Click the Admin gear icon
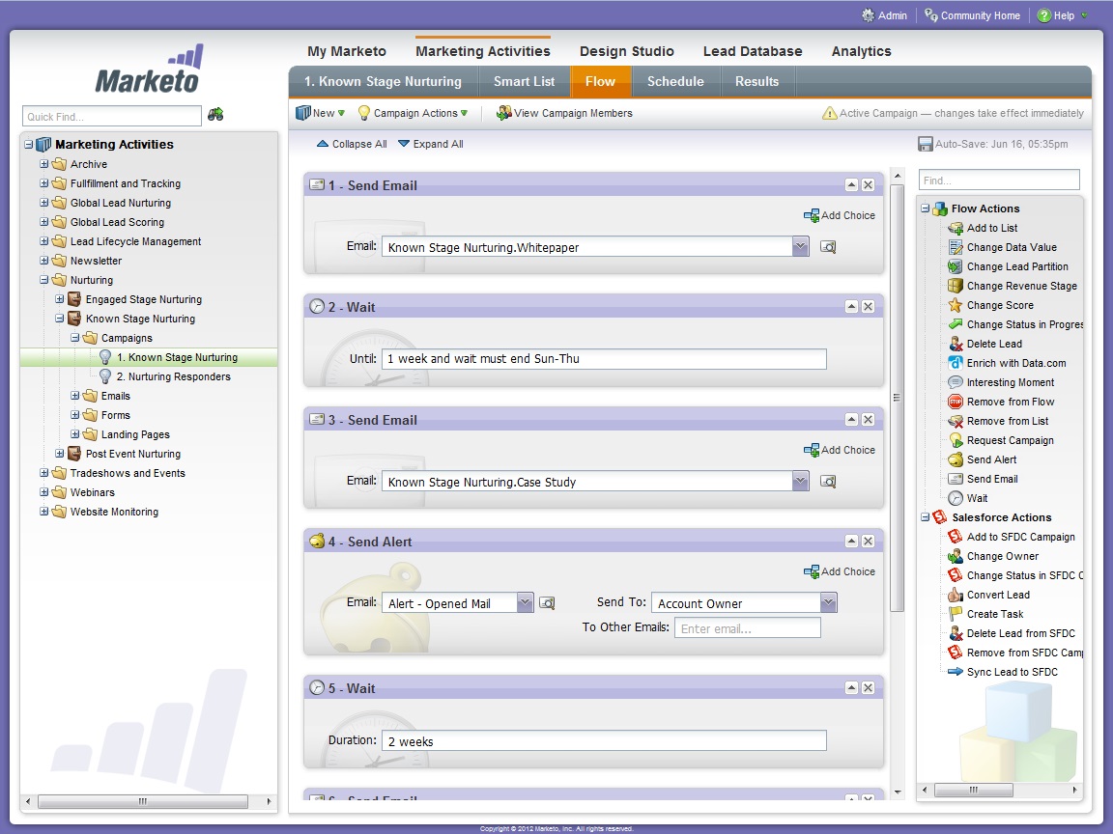1113x834 pixels. pos(869,15)
